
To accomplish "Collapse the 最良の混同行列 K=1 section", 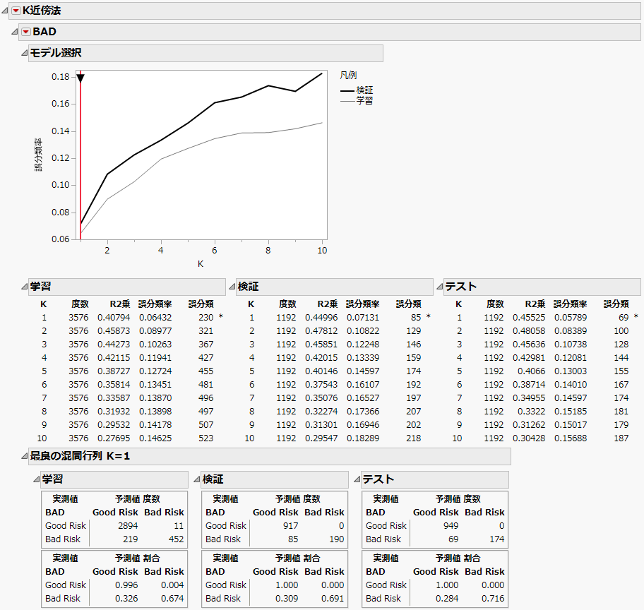I will 23,456.
